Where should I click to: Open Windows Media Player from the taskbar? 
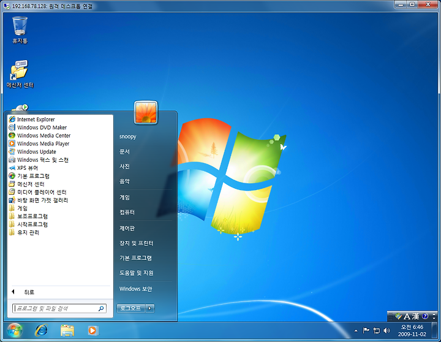tap(92, 330)
